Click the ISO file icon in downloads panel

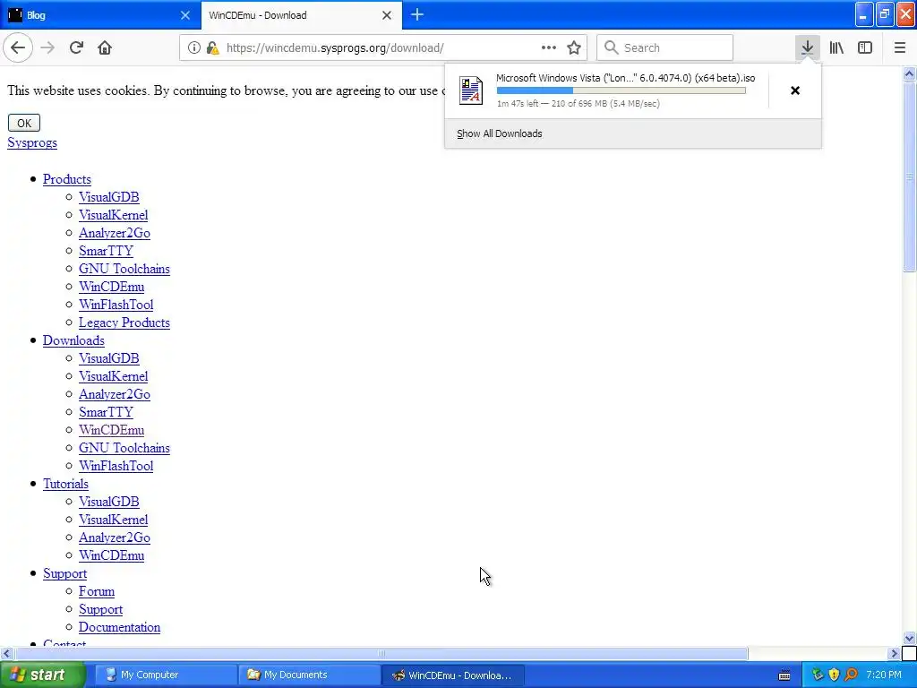tap(471, 90)
